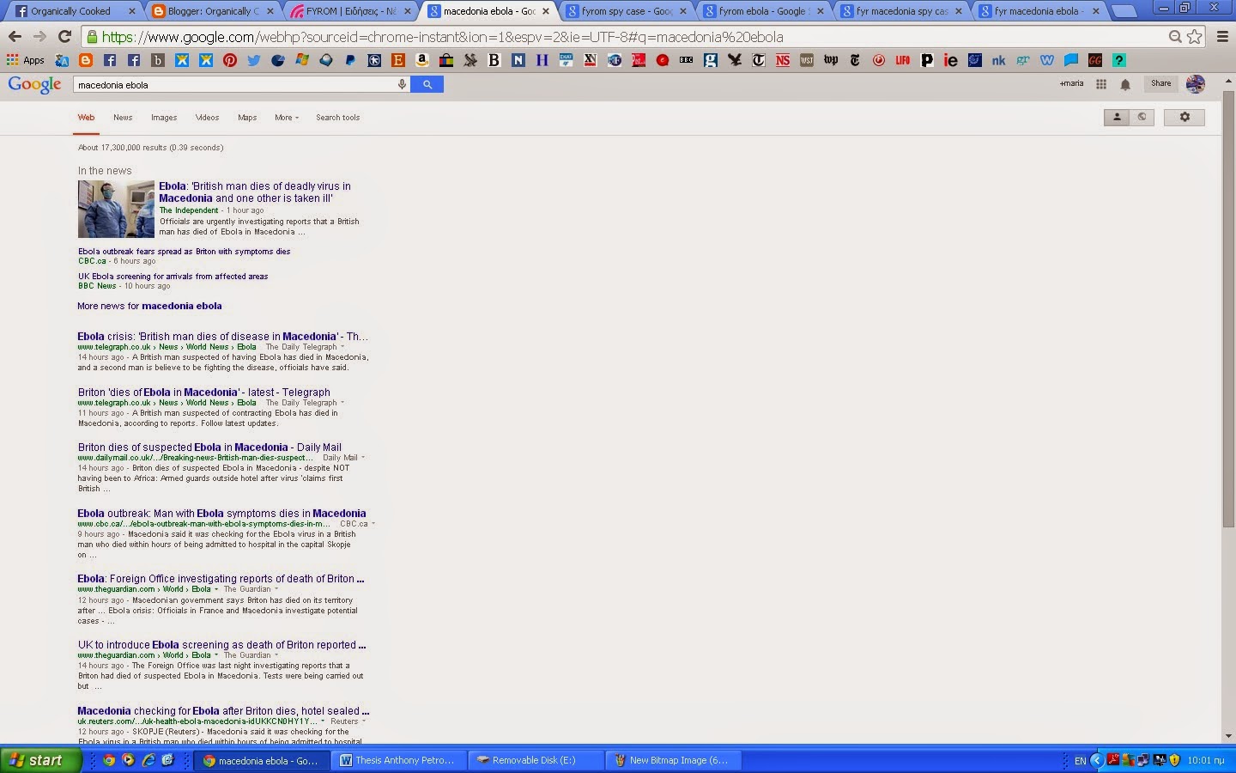Click the page vertical scrollbar
Screen dimensions: 1236x773
pos(1228,309)
